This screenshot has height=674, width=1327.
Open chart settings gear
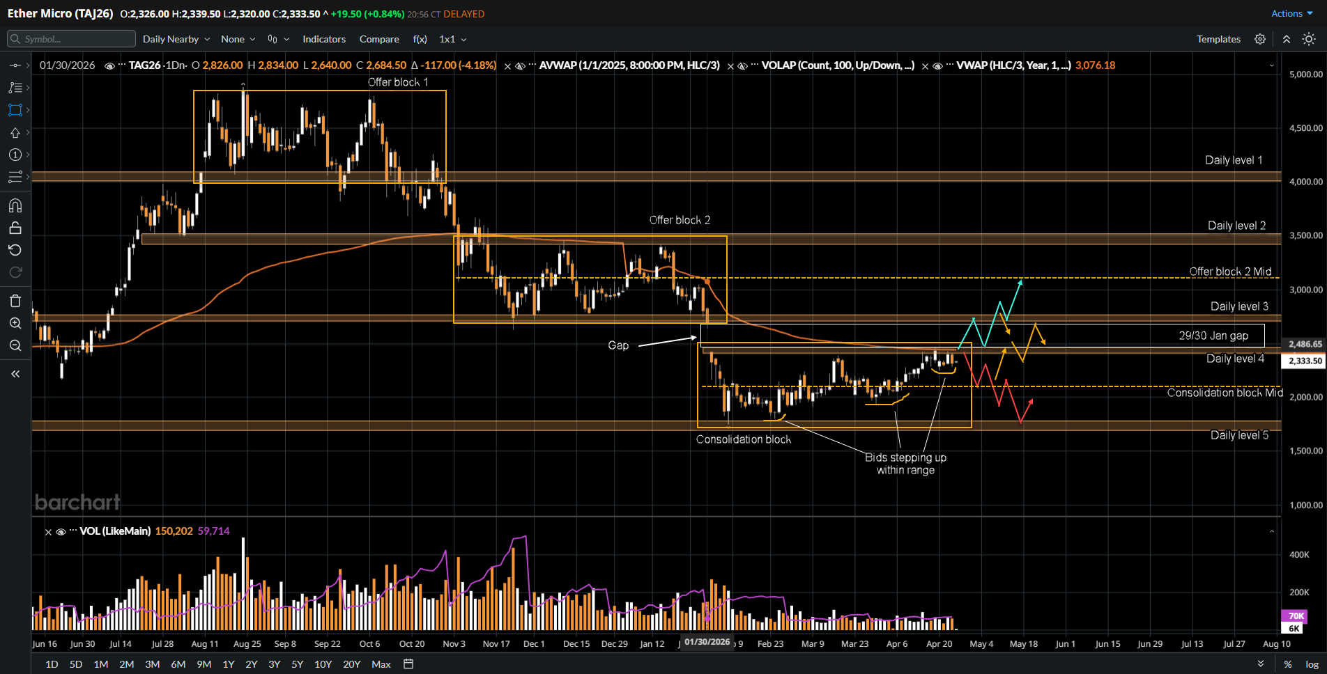pyautogui.click(x=1260, y=39)
